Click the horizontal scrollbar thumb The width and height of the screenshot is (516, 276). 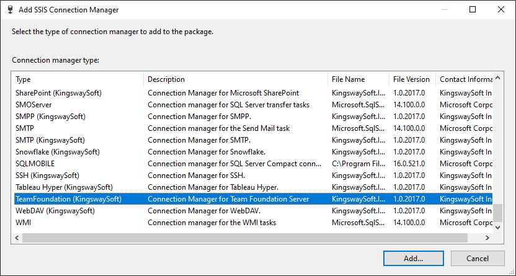click(x=245, y=238)
